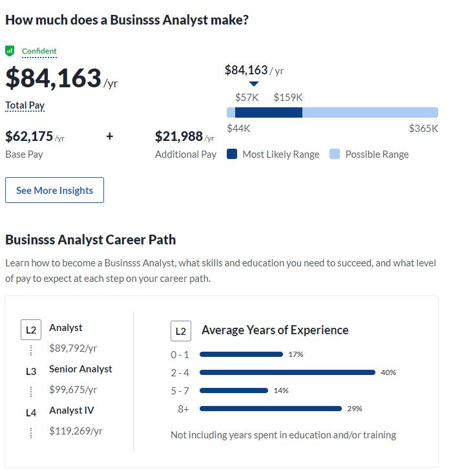451x470 pixels.
Task: Click the 5 - 7 years experience bar
Action: (x=234, y=390)
